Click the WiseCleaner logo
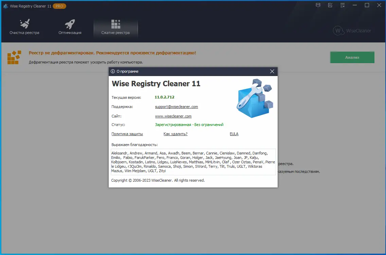386x255 pixels. (x=352, y=30)
